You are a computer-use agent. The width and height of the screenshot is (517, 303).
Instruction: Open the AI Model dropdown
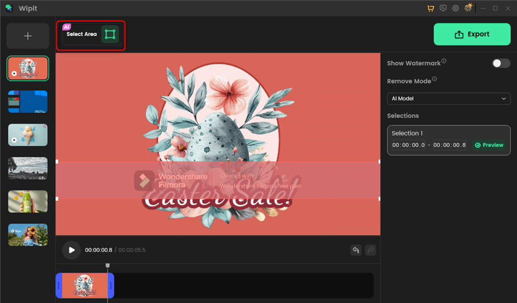(x=449, y=99)
